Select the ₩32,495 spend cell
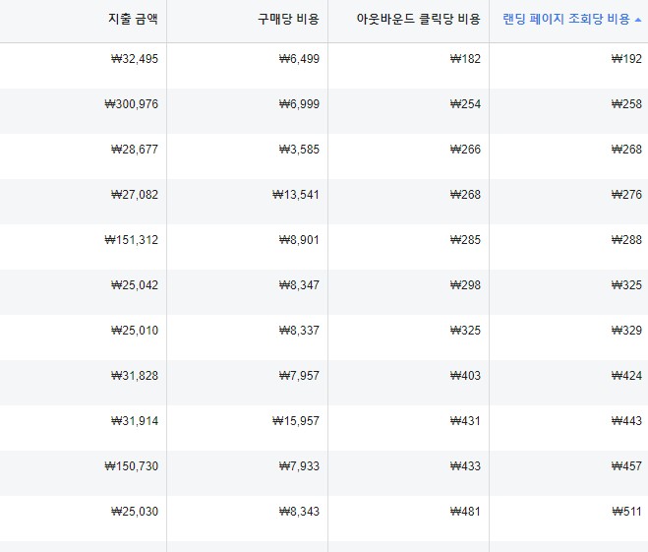This screenshot has height=552, width=648. coord(135,59)
